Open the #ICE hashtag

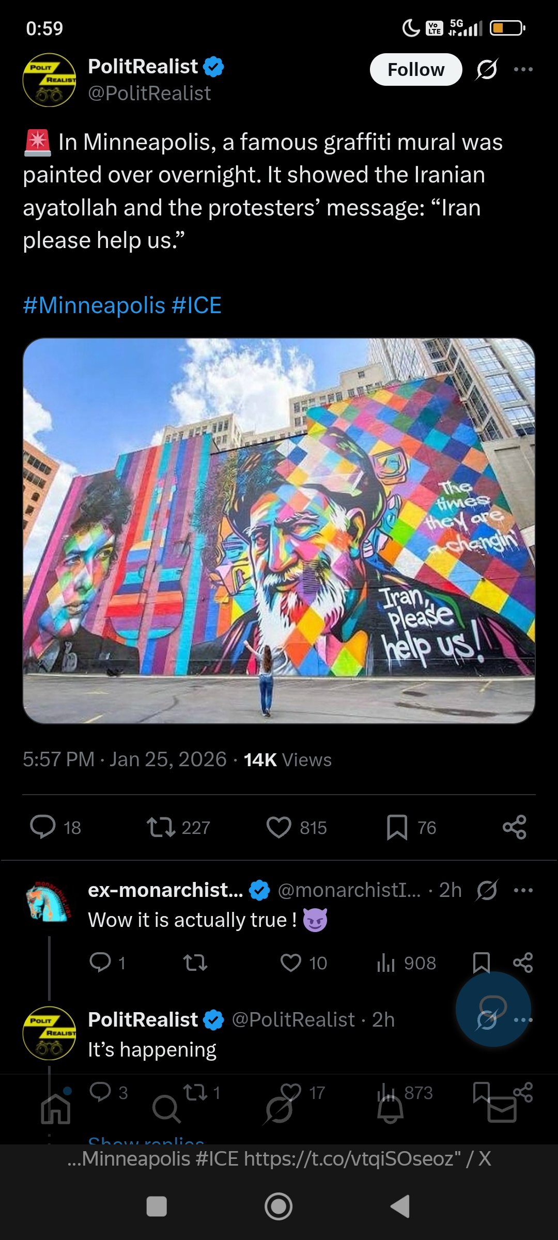(x=197, y=305)
